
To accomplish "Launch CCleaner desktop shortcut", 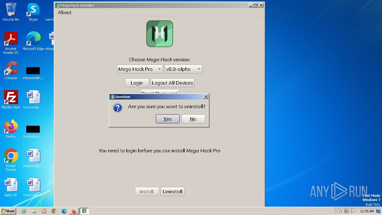I will 11,70.
